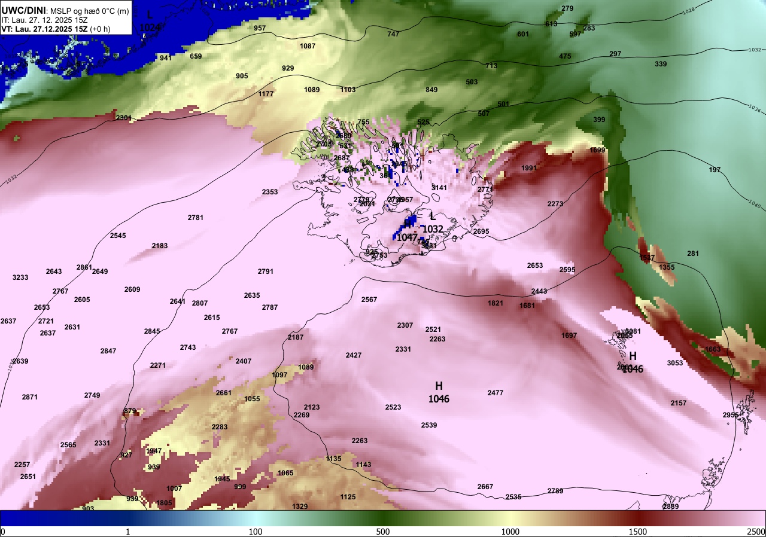This screenshot has height=537, width=766.
Task: Click the UWC/DINI map title
Action: tap(66, 10)
